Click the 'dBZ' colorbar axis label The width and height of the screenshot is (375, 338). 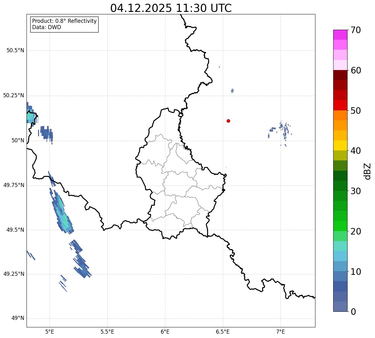[368, 171]
